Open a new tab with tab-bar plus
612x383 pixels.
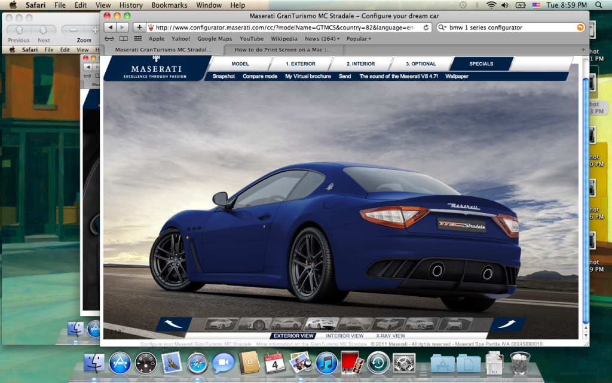[x=583, y=50]
